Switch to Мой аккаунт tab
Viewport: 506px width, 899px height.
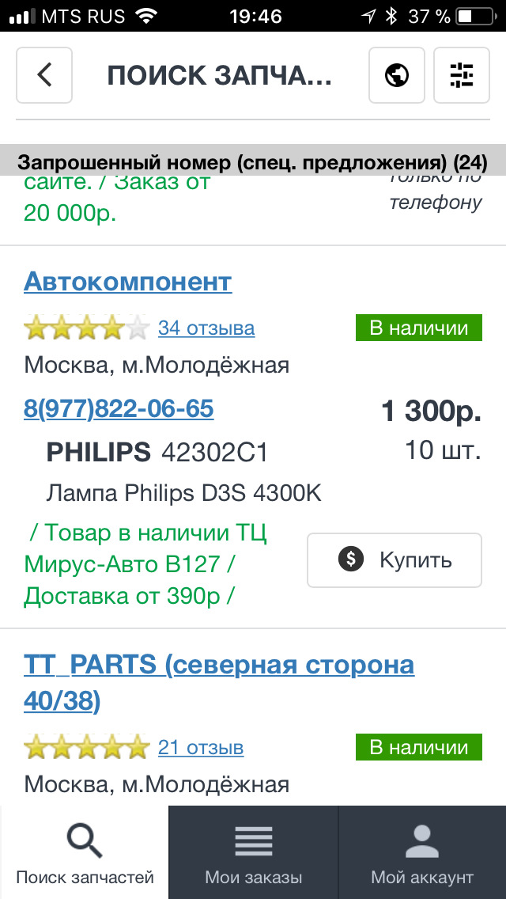point(422,877)
